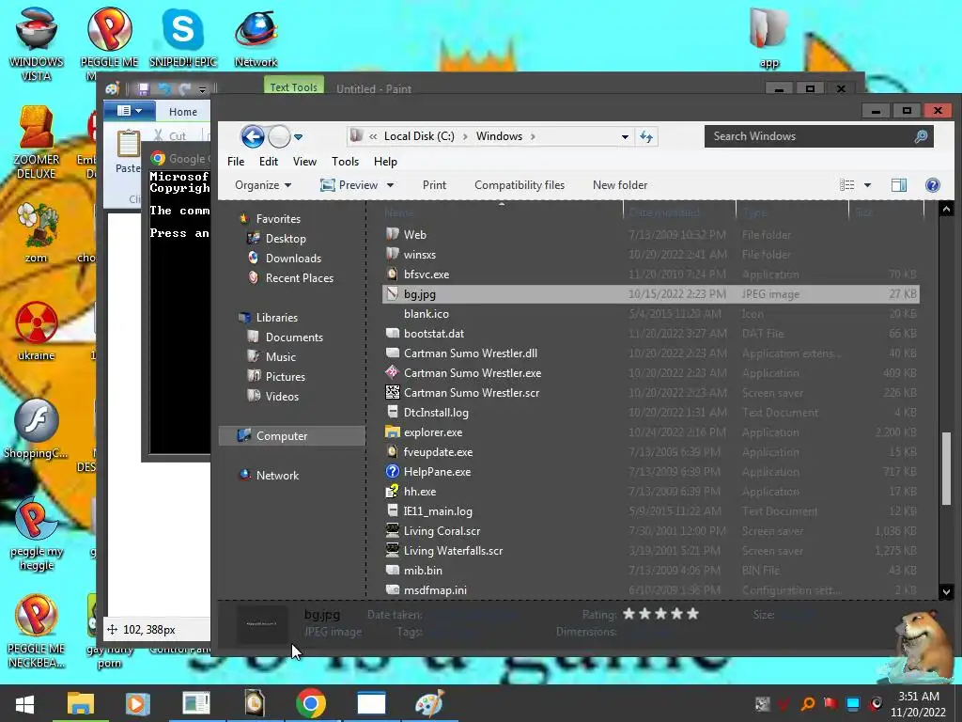Open the Videos library

pos(282,396)
